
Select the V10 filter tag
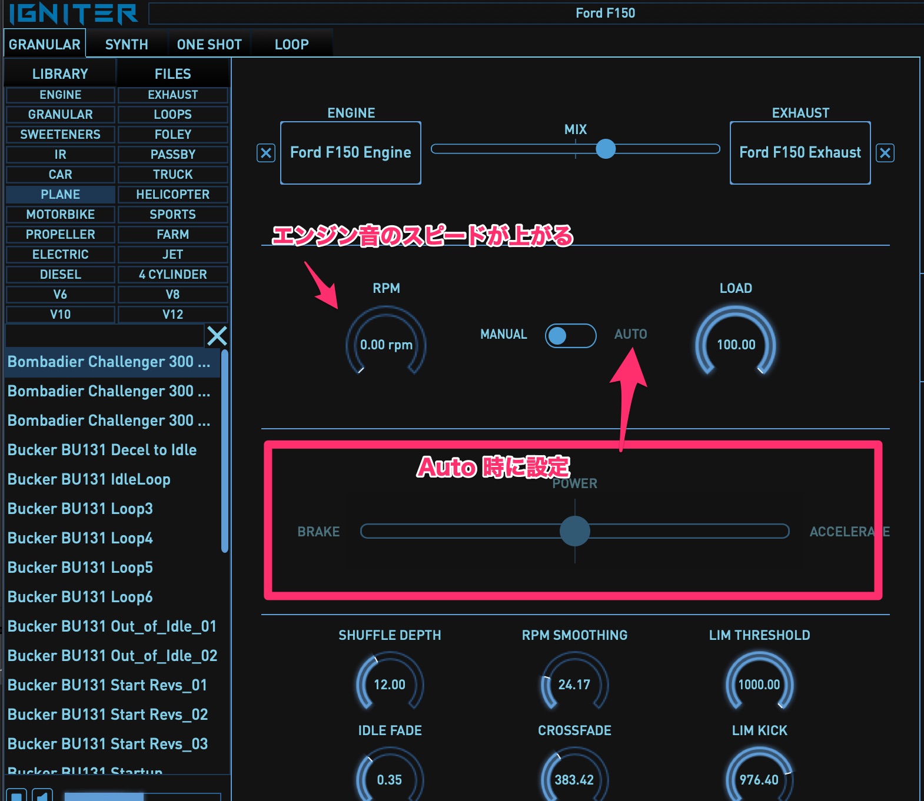pyautogui.click(x=61, y=315)
